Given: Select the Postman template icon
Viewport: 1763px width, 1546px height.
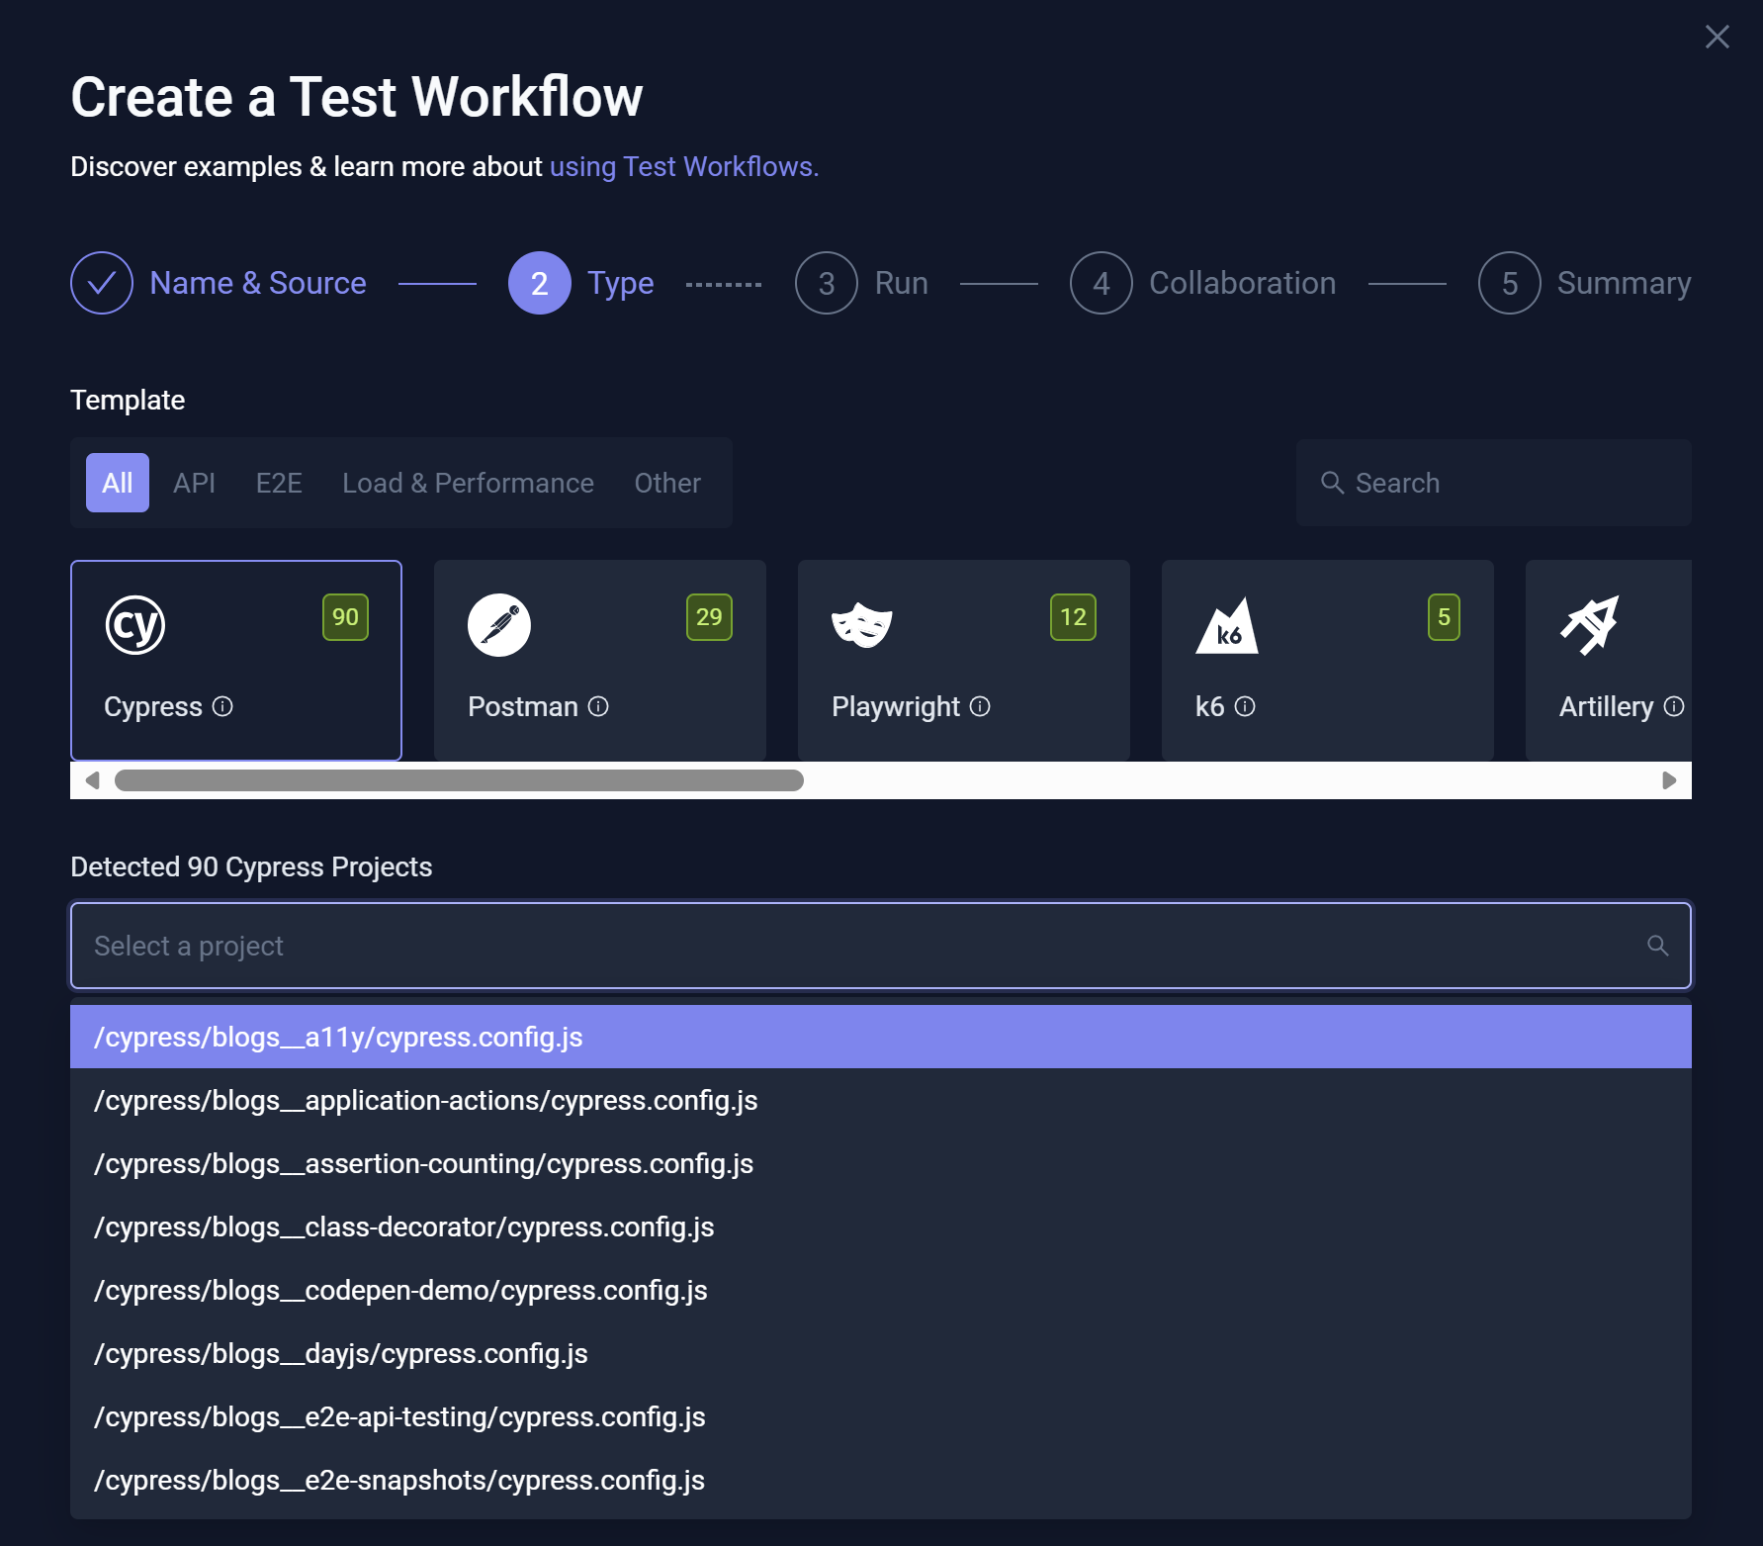Looking at the screenshot, I should [499, 624].
